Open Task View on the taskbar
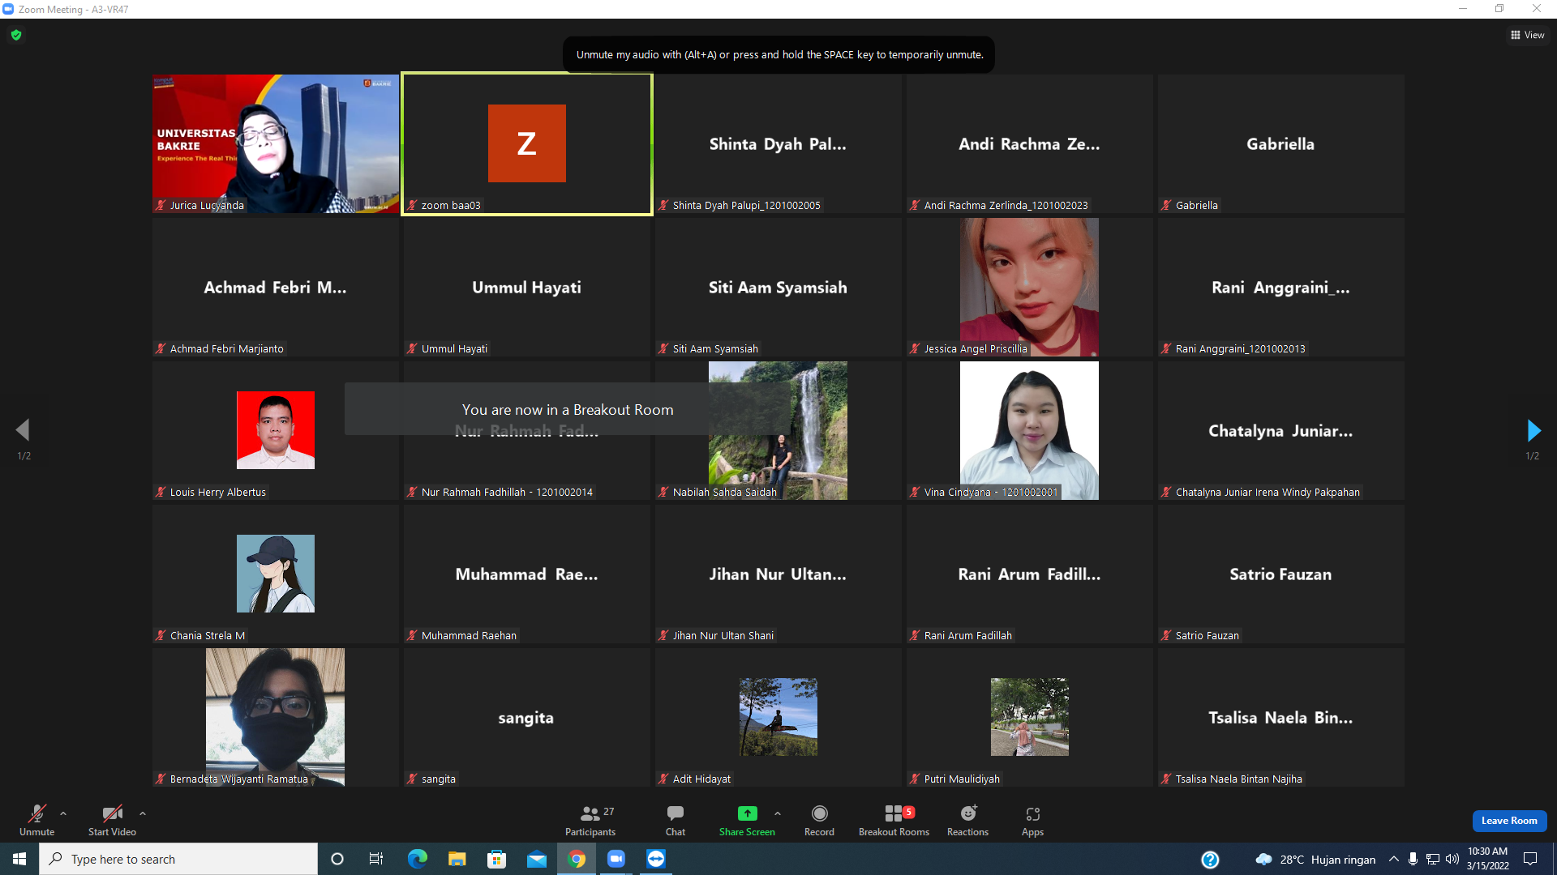Image resolution: width=1557 pixels, height=875 pixels. (376, 859)
